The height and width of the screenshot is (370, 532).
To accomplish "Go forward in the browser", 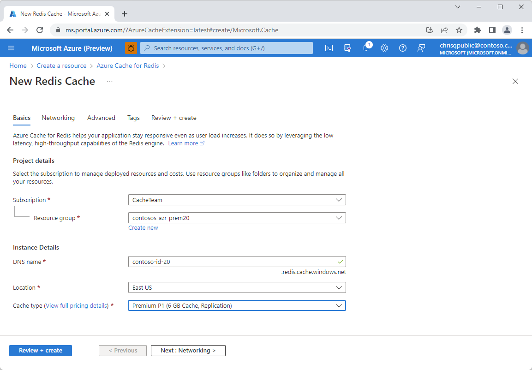I will [x=25, y=30].
